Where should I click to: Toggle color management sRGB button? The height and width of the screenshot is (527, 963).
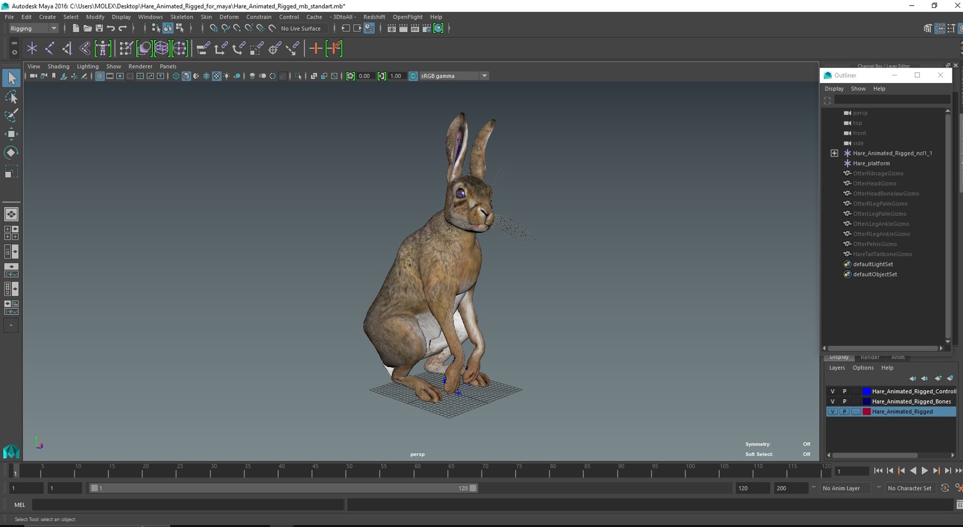click(413, 76)
